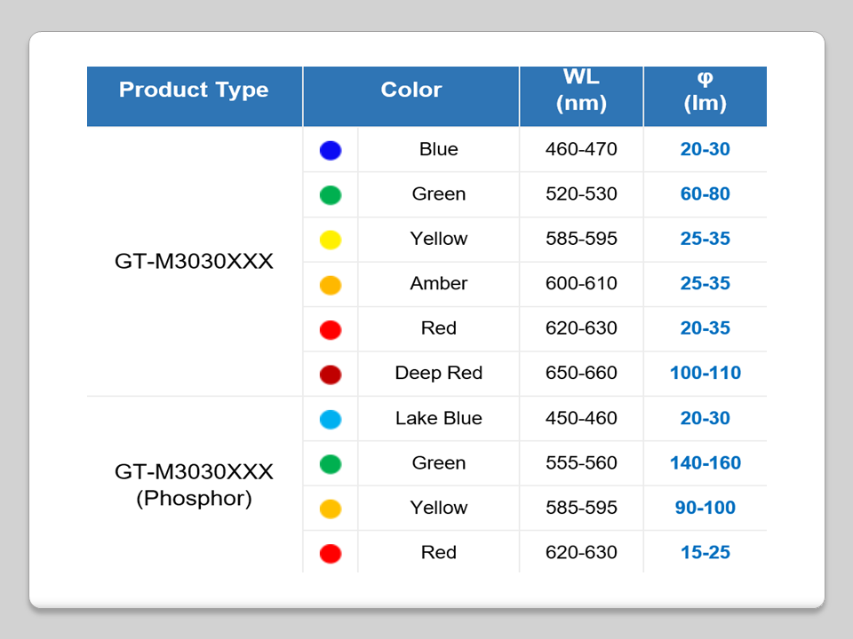
Task: Click the green dot beside 520-530 row
Action: pos(331,194)
